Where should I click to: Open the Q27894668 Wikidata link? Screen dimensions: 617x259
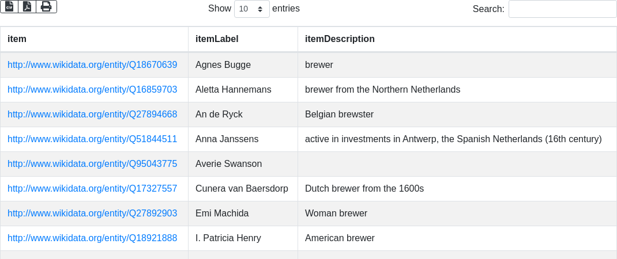pos(92,115)
